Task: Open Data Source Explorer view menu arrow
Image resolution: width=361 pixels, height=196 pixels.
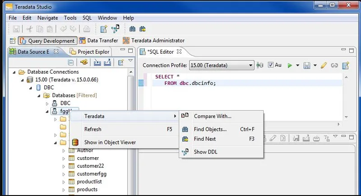Action: pyautogui.click(x=130, y=61)
